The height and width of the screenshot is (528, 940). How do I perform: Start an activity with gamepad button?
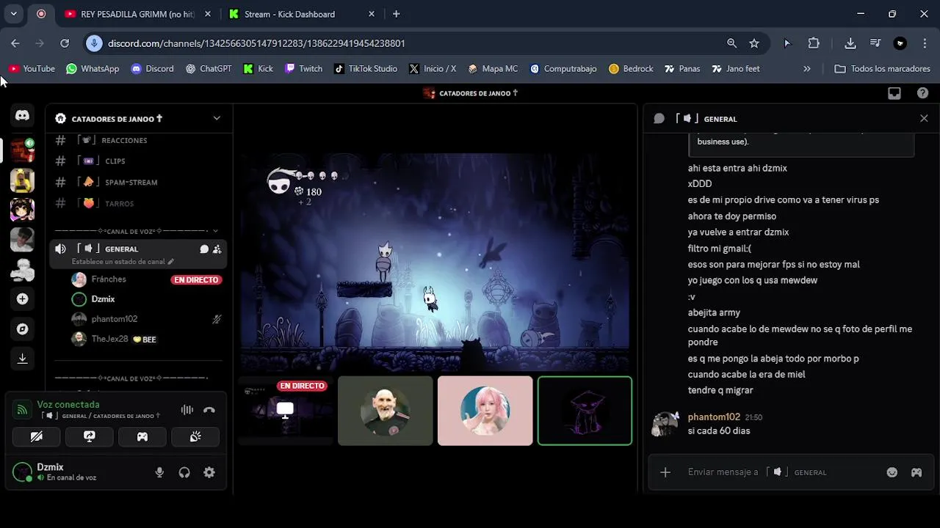pyautogui.click(x=142, y=436)
